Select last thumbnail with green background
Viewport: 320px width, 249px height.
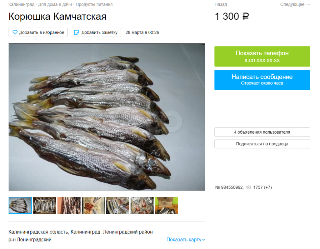(167, 205)
